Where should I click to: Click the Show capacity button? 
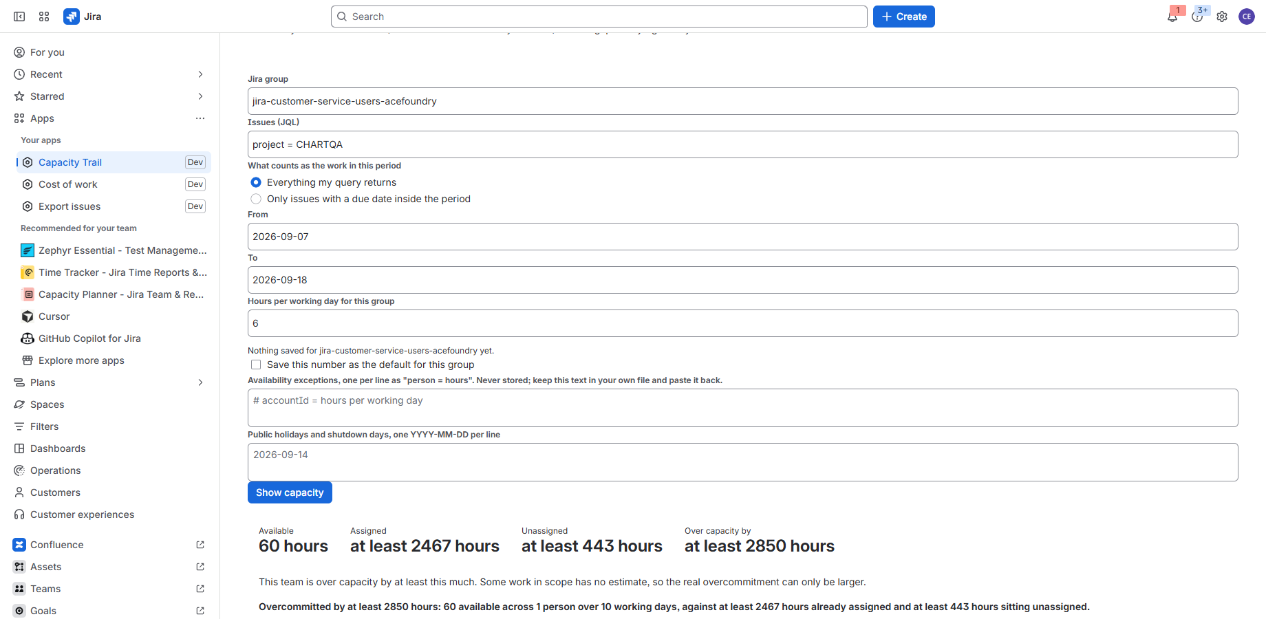(x=290, y=492)
